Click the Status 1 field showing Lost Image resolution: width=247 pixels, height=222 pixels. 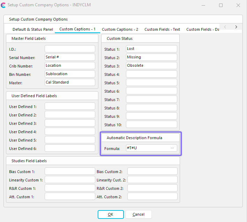tap(151, 49)
